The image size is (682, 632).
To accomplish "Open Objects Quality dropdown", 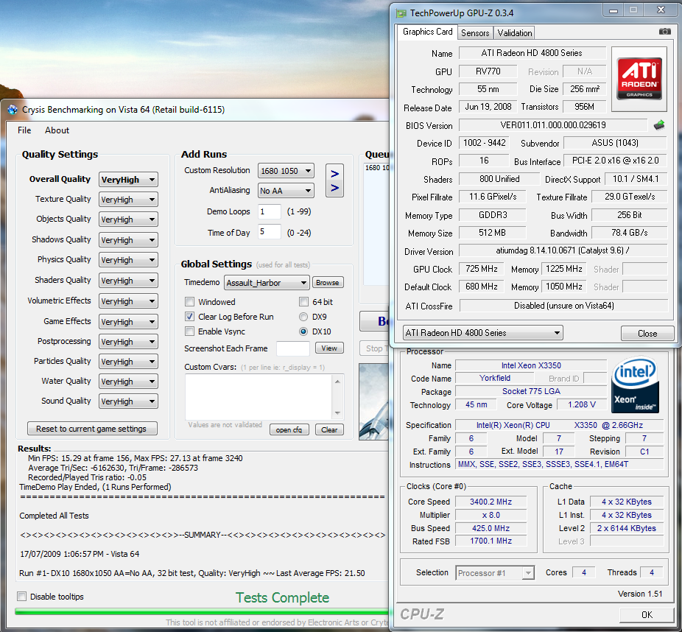I will pyautogui.click(x=128, y=220).
